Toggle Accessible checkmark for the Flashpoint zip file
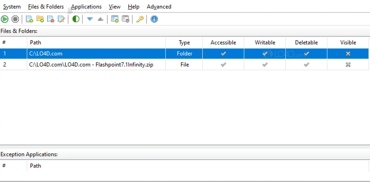 click(x=223, y=65)
